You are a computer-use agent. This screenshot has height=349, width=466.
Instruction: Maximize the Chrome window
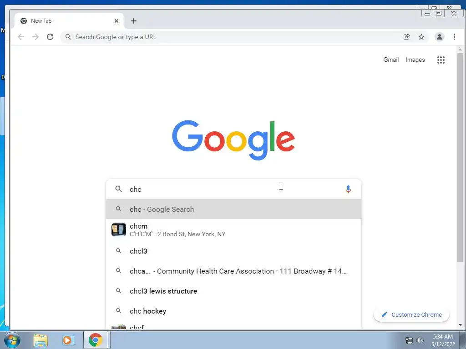point(438,13)
